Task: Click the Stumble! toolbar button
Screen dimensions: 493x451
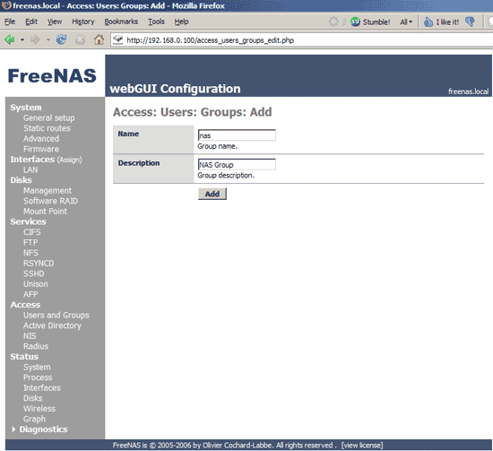Action: click(x=370, y=22)
